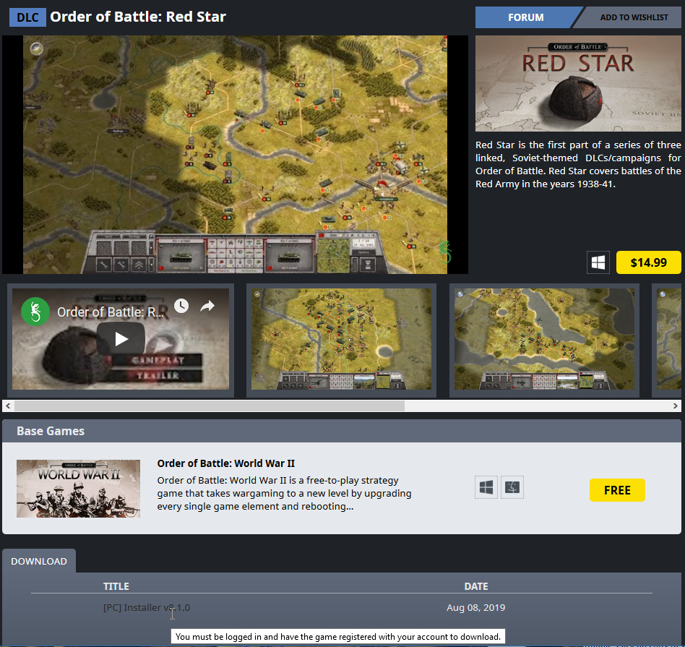The height and width of the screenshot is (647, 685).
Task: Click the Red Star cover art image
Action: [578, 84]
